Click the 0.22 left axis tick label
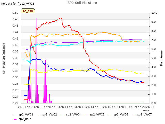This screenshot has height=124, width=165. tap(15, 103)
